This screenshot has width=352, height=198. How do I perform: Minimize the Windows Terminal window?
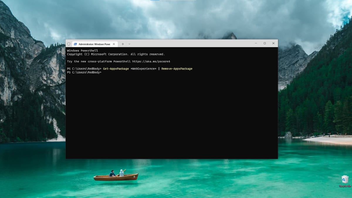point(256,43)
